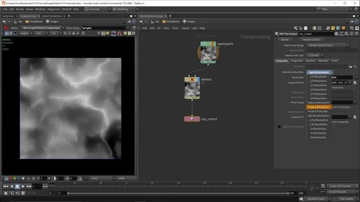
Task: Stop playback
Action: [x=17, y=186]
